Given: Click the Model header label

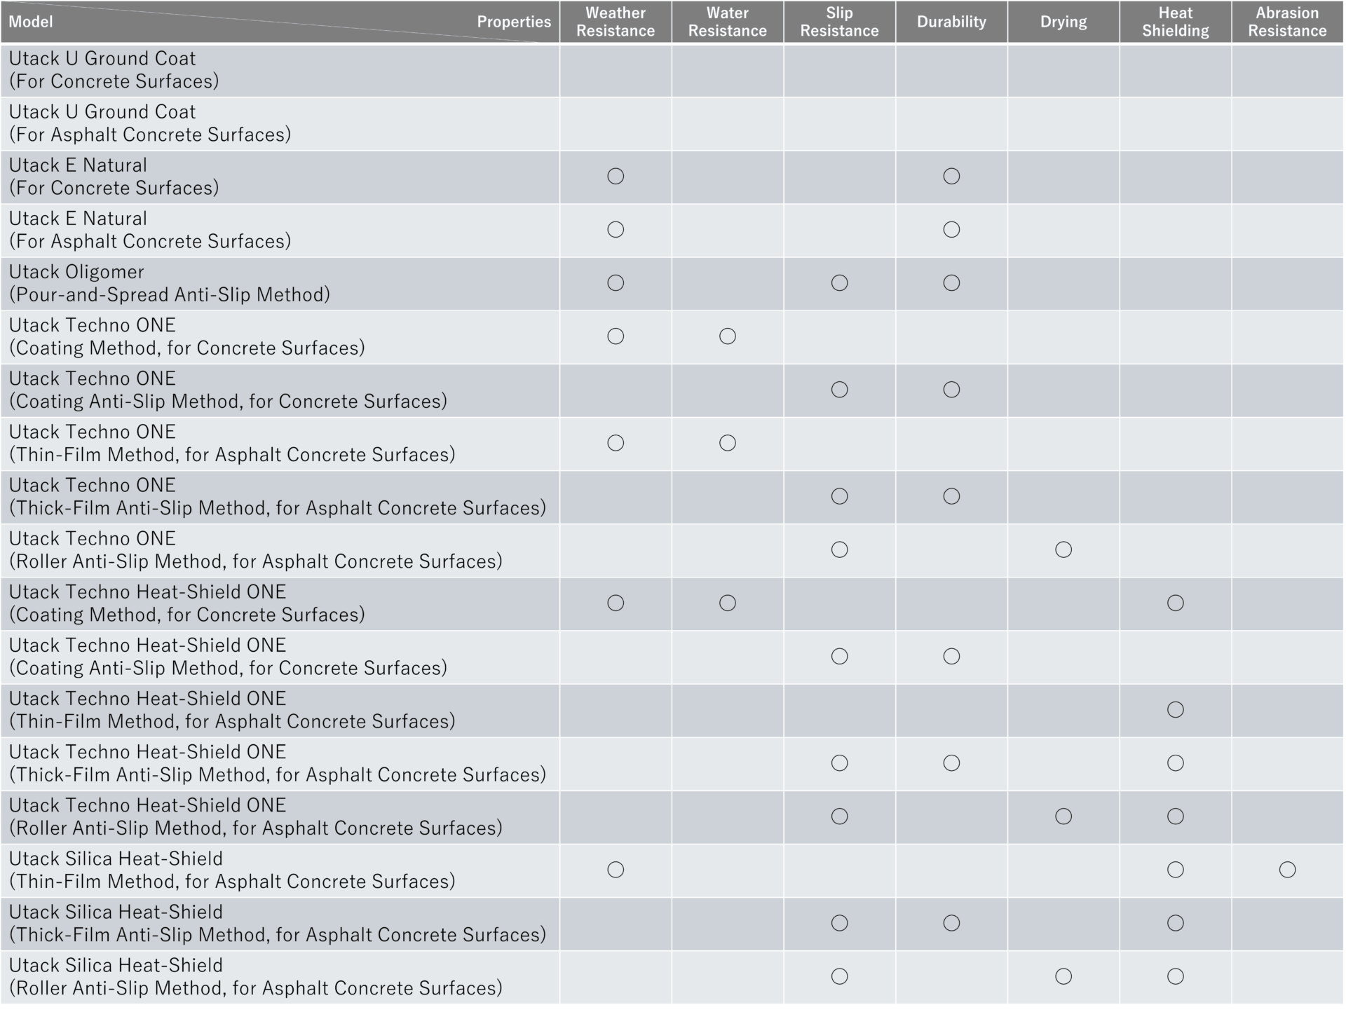Looking at the screenshot, I should pos(31,22).
